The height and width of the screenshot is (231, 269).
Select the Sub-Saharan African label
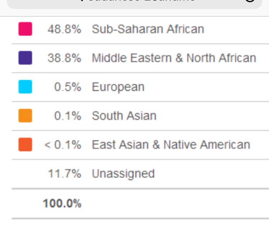point(148,29)
